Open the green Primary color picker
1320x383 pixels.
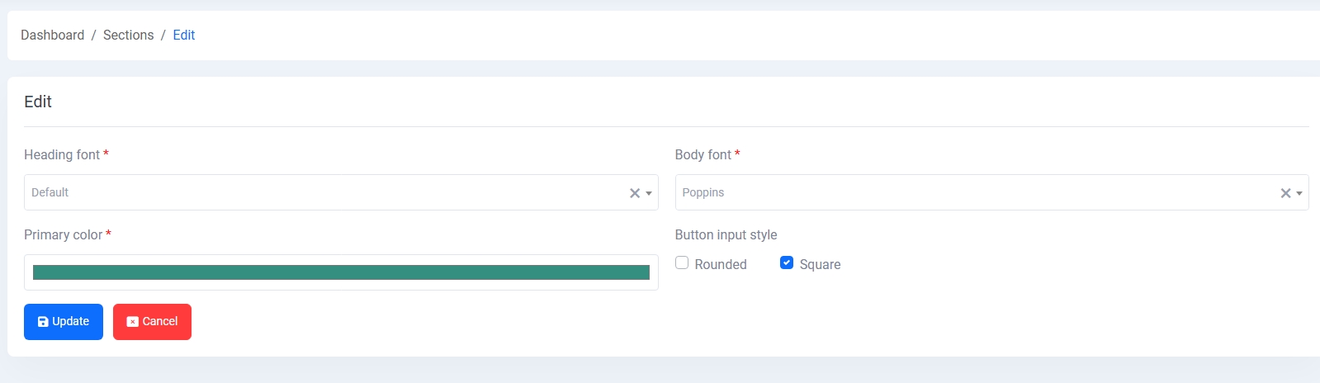coord(341,272)
